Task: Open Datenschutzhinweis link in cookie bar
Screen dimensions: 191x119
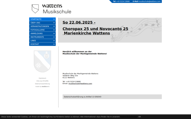Action: tap(129, 117)
